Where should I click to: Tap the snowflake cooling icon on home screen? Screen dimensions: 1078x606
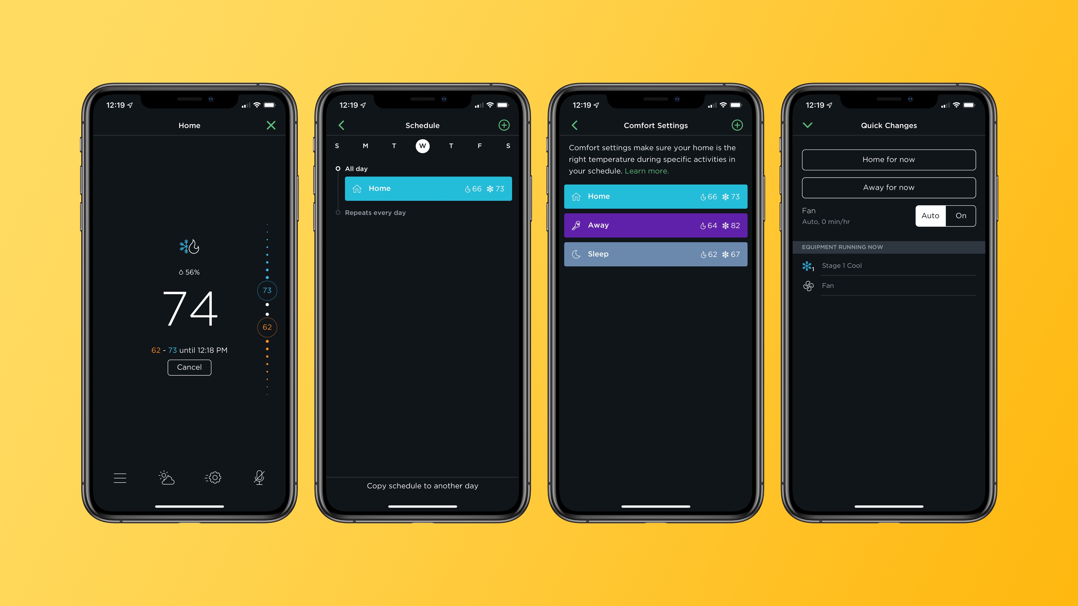(183, 246)
